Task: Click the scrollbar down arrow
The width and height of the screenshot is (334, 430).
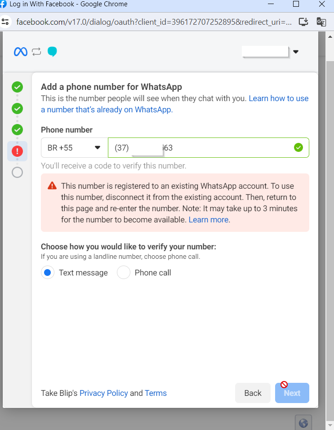Action: (x=330, y=426)
